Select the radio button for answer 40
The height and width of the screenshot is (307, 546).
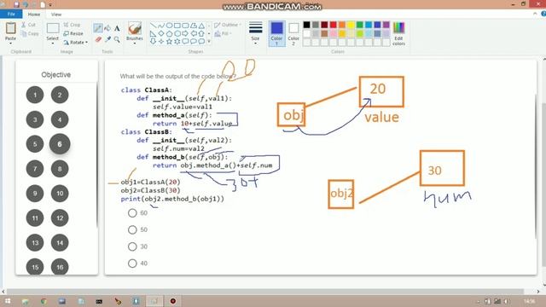pos(132,264)
